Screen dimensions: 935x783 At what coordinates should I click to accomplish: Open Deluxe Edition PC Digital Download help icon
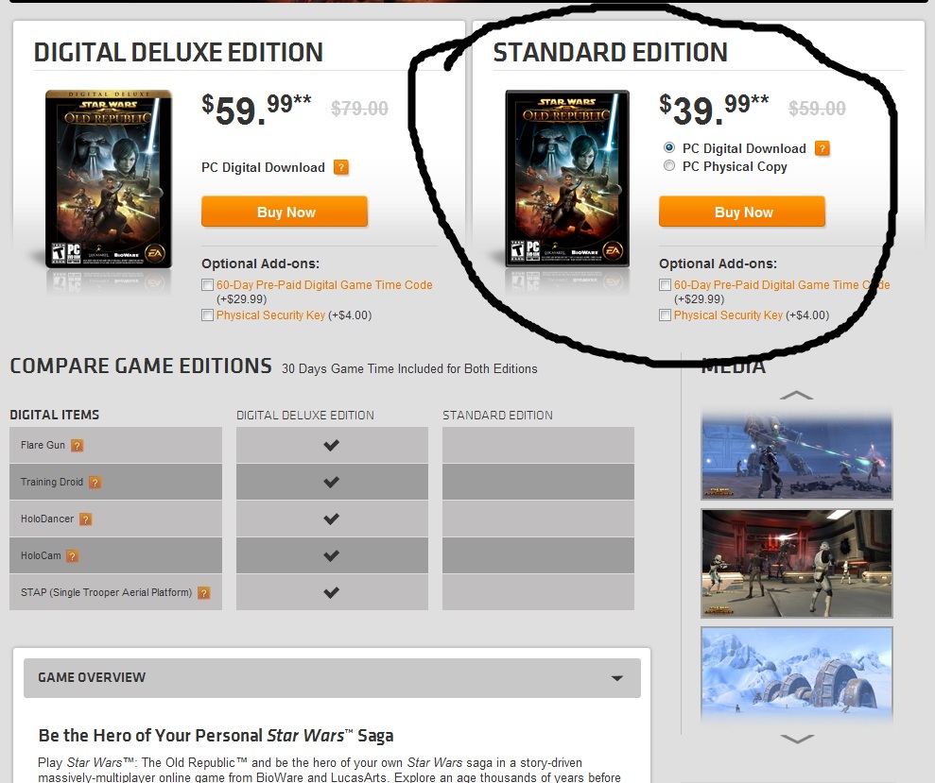341,167
